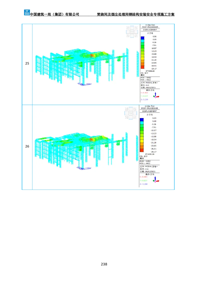This screenshot has height=283, width=200.
Task: Click the MAX : 6452 text in the upper legend
Action: click(145, 78)
